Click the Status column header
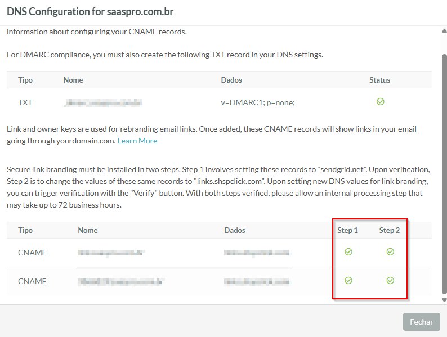The width and height of the screenshot is (447, 337). [379, 80]
